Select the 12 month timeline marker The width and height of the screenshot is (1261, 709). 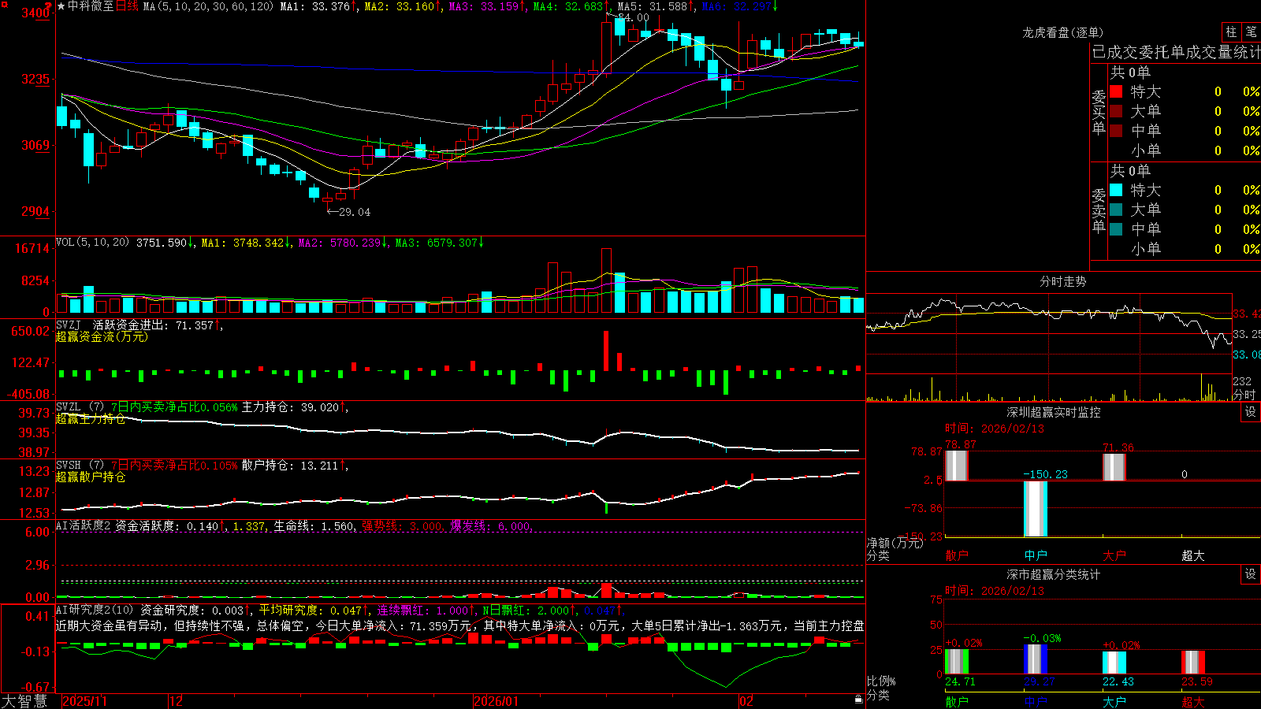(x=176, y=701)
